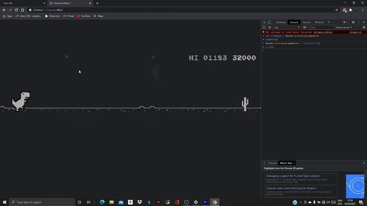Toggle the device toolbar icon in DevTools
This screenshot has height=206, width=367.
coord(270,22)
